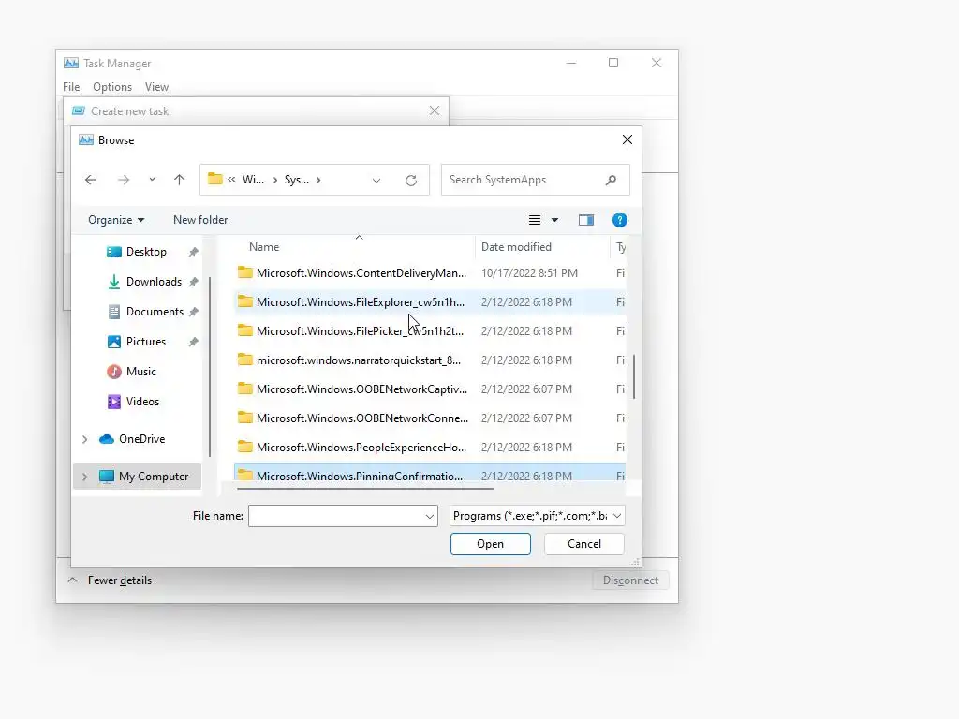Select the Microsoft.Windows.ContentDeliveryMan... folder

[361, 273]
